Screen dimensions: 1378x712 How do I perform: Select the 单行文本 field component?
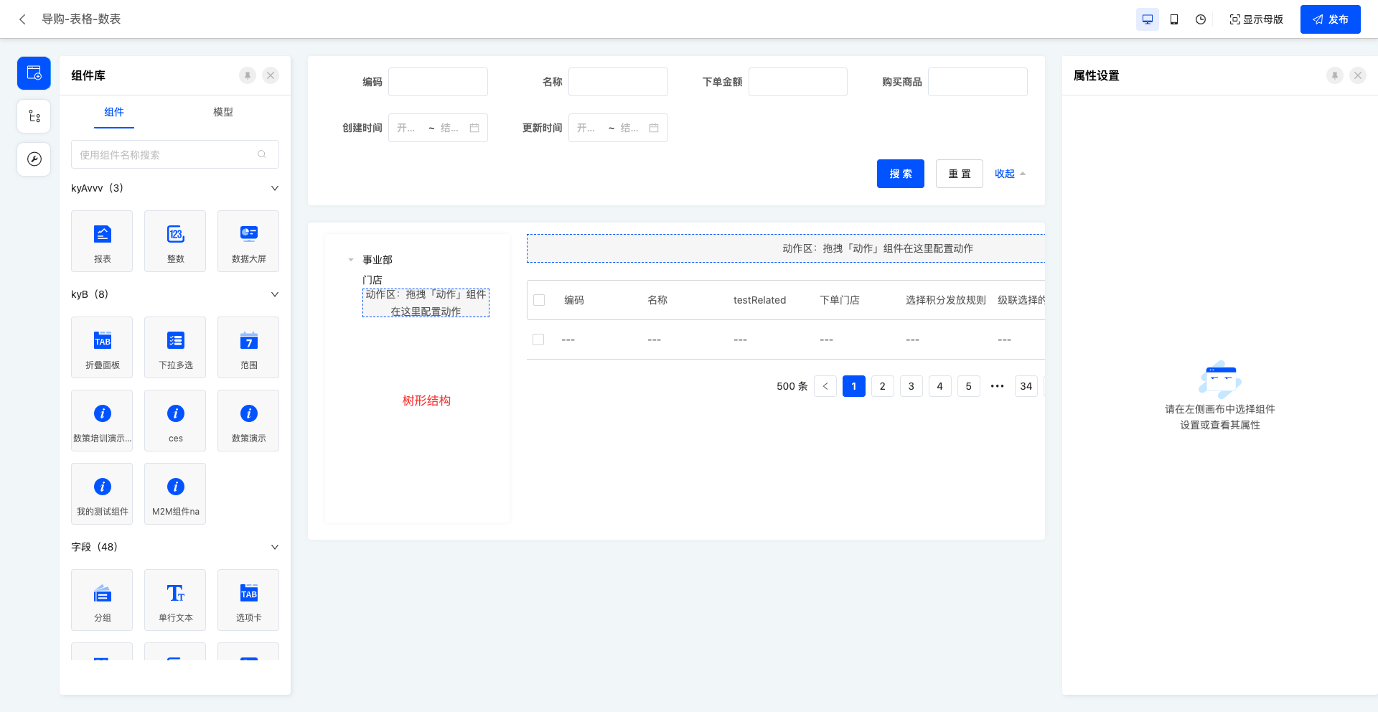174,600
